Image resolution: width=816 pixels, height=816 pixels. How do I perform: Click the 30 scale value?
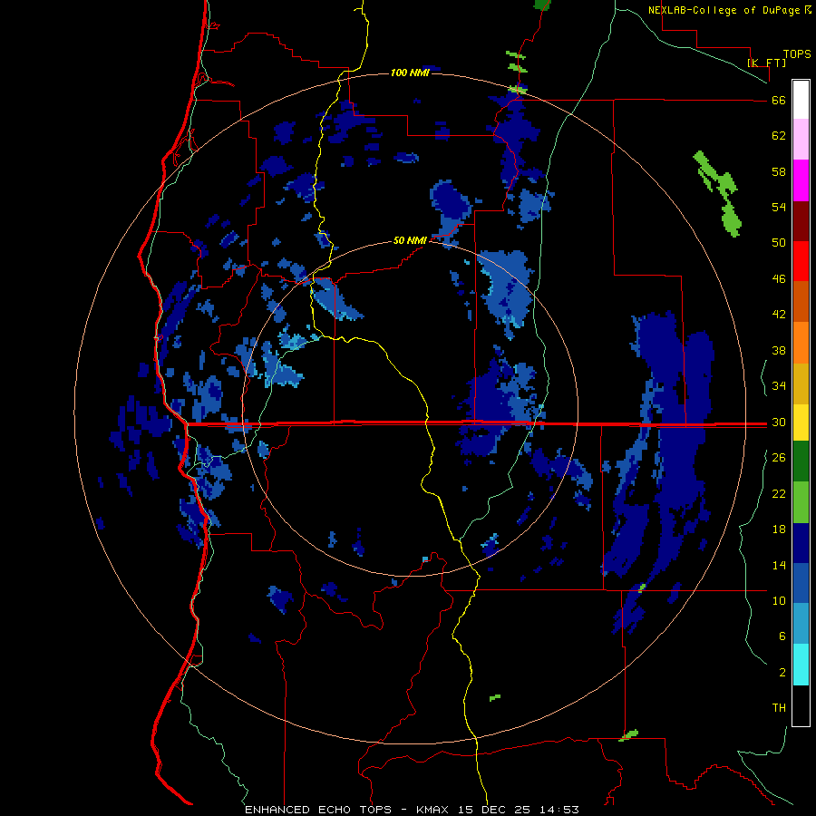[x=779, y=422]
